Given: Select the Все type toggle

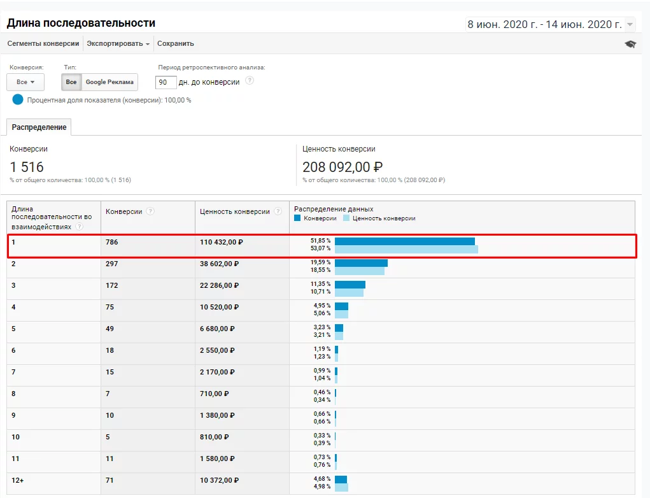Looking at the screenshot, I should 71,82.
